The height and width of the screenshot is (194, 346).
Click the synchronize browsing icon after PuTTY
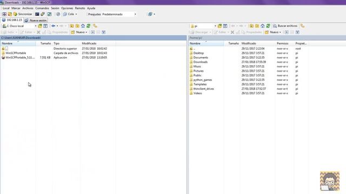[x=49, y=14]
